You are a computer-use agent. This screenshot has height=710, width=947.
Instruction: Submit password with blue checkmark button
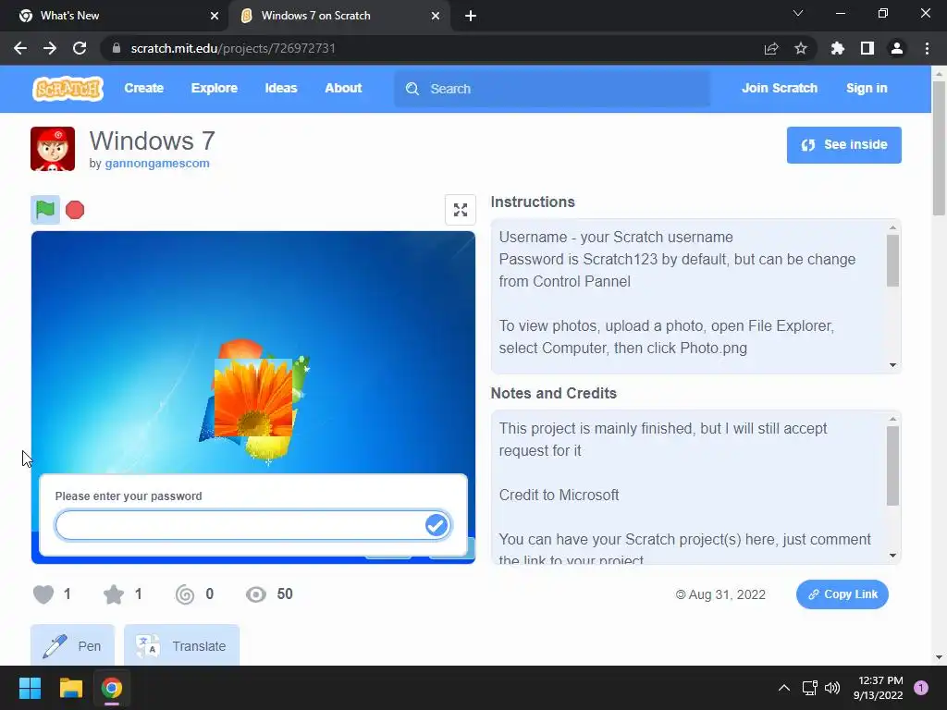point(437,525)
